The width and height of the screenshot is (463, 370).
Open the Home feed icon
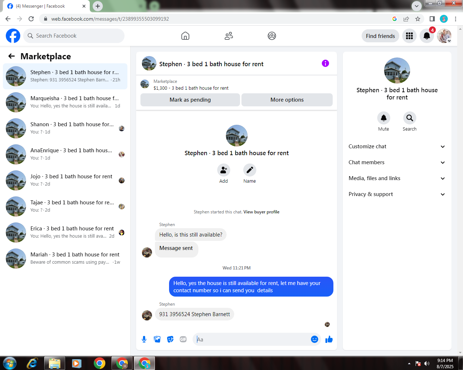click(x=185, y=36)
